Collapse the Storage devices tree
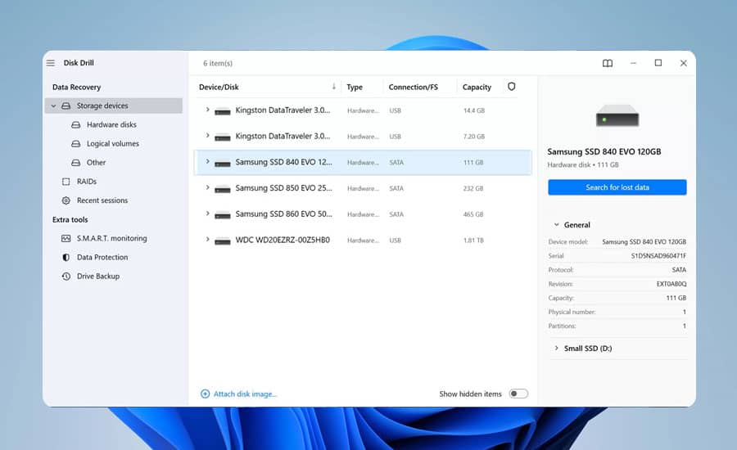737x450 pixels. pyautogui.click(x=53, y=106)
